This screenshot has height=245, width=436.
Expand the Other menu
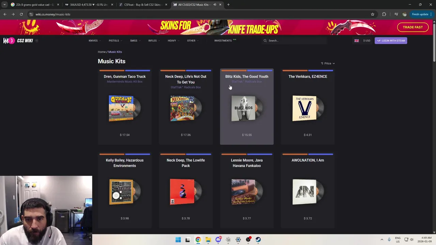coord(192,40)
